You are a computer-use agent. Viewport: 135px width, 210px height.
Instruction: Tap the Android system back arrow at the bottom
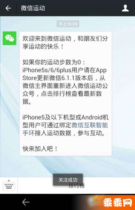[x=26, y=202]
